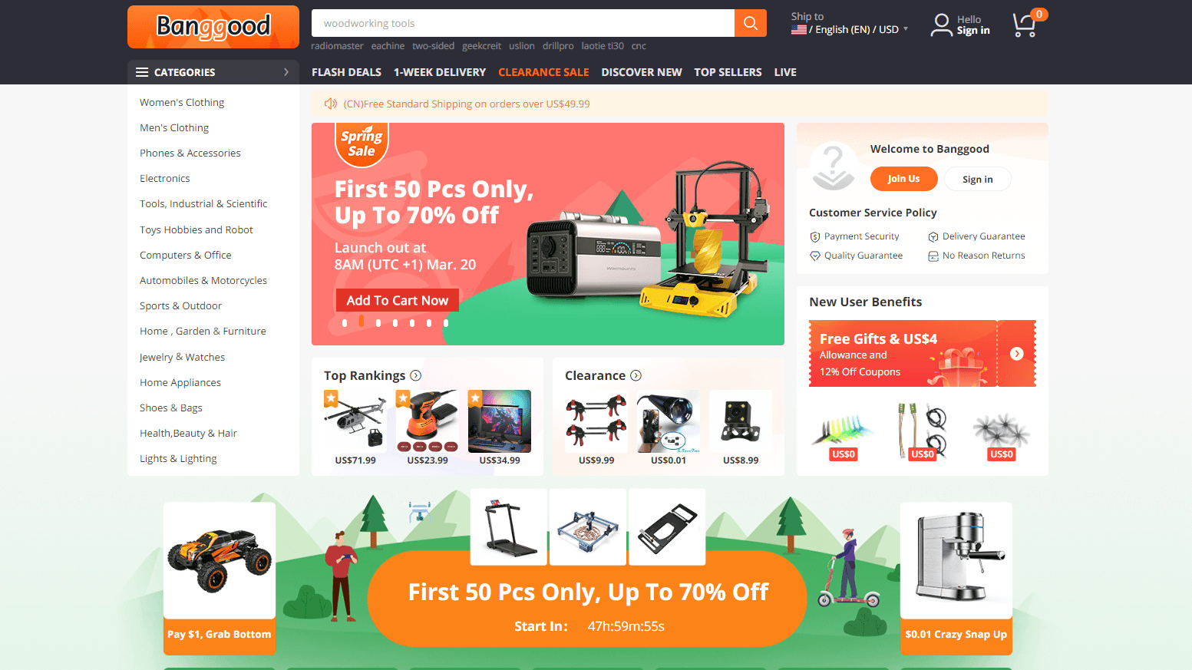The width and height of the screenshot is (1192, 670).
Task: Go to Clearance Sale tab
Action: [543, 72]
